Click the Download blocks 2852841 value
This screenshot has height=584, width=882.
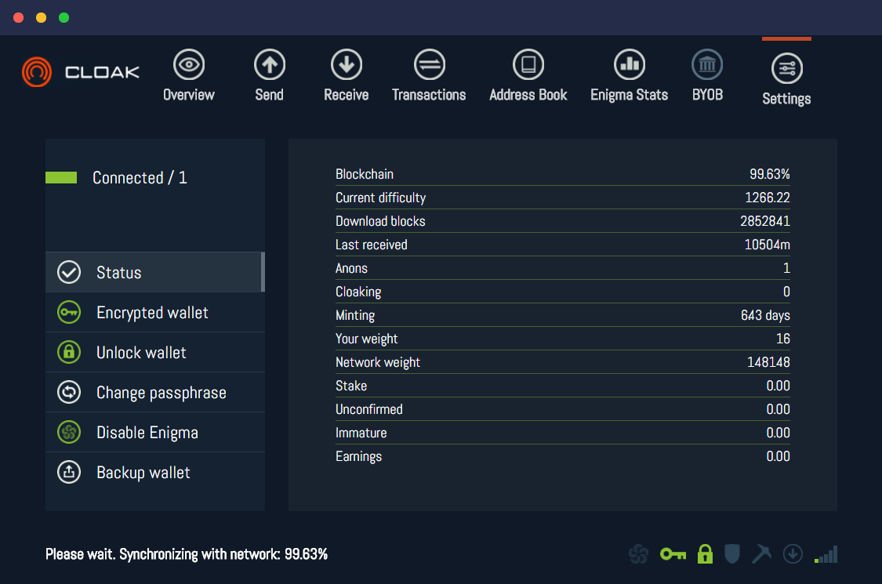point(765,221)
